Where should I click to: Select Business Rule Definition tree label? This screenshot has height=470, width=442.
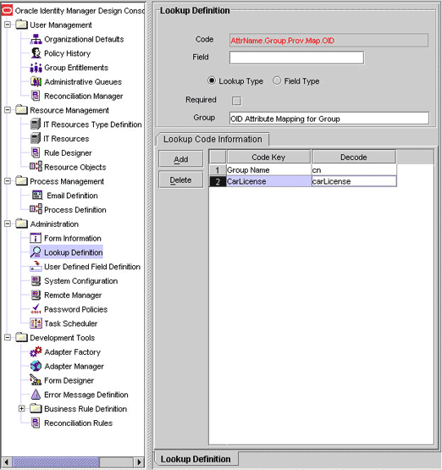click(86, 409)
